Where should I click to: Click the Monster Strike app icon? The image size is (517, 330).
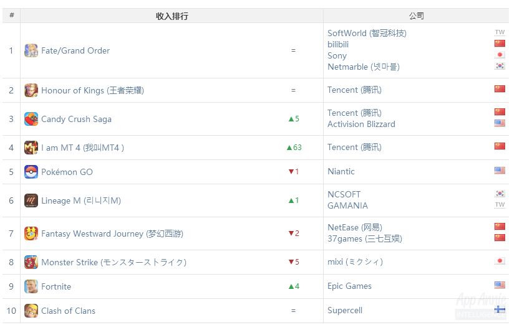click(31, 262)
